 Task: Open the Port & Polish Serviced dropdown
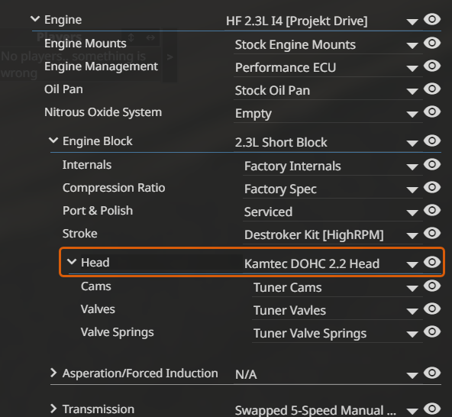pyautogui.click(x=412, y=213)
